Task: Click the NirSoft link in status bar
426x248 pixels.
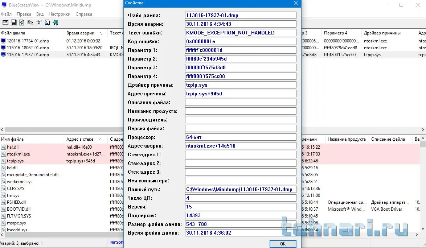Action: pos(117,242)
